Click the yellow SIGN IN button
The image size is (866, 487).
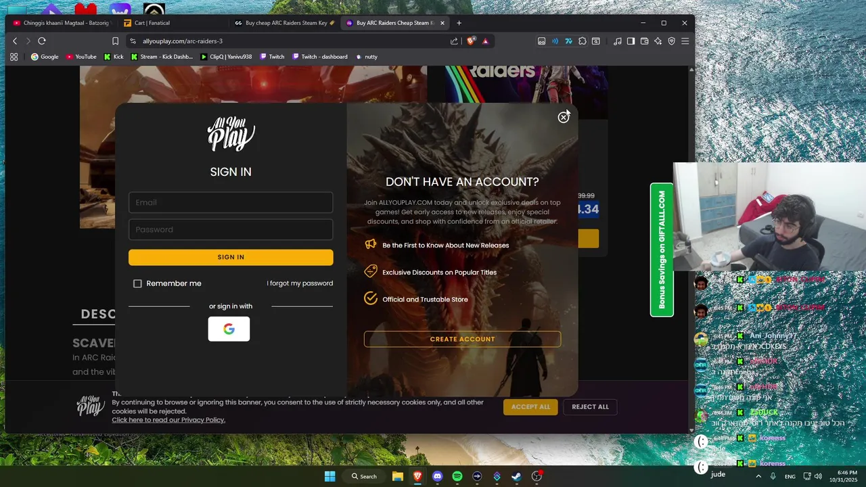coord(231,257)
